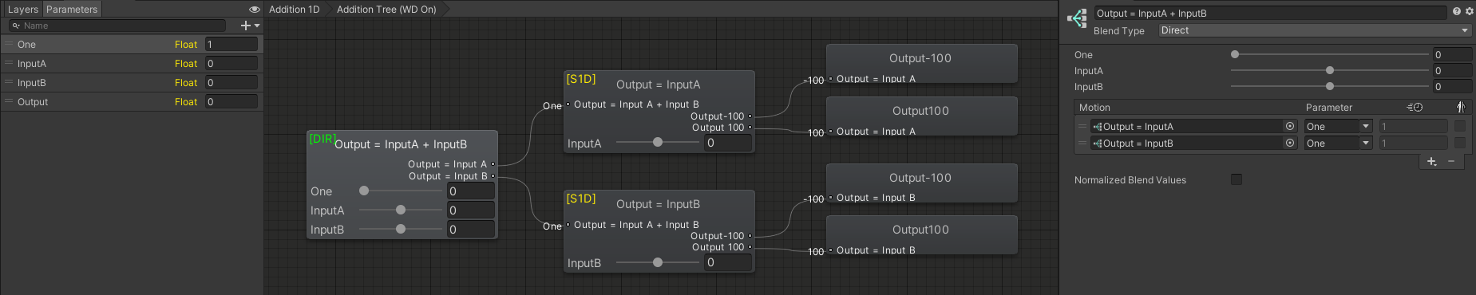Screen dimensions: 1476x295
Task: Select the Output100 node for Input A
Action: [x=921, y=116]
